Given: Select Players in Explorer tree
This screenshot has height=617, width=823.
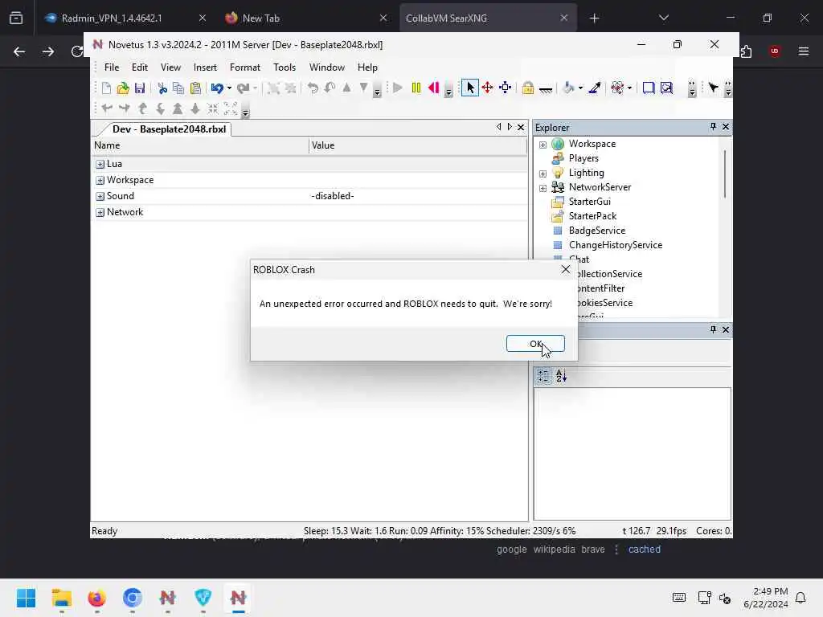Looking at the screenshot, I should (x=583, y=158).
